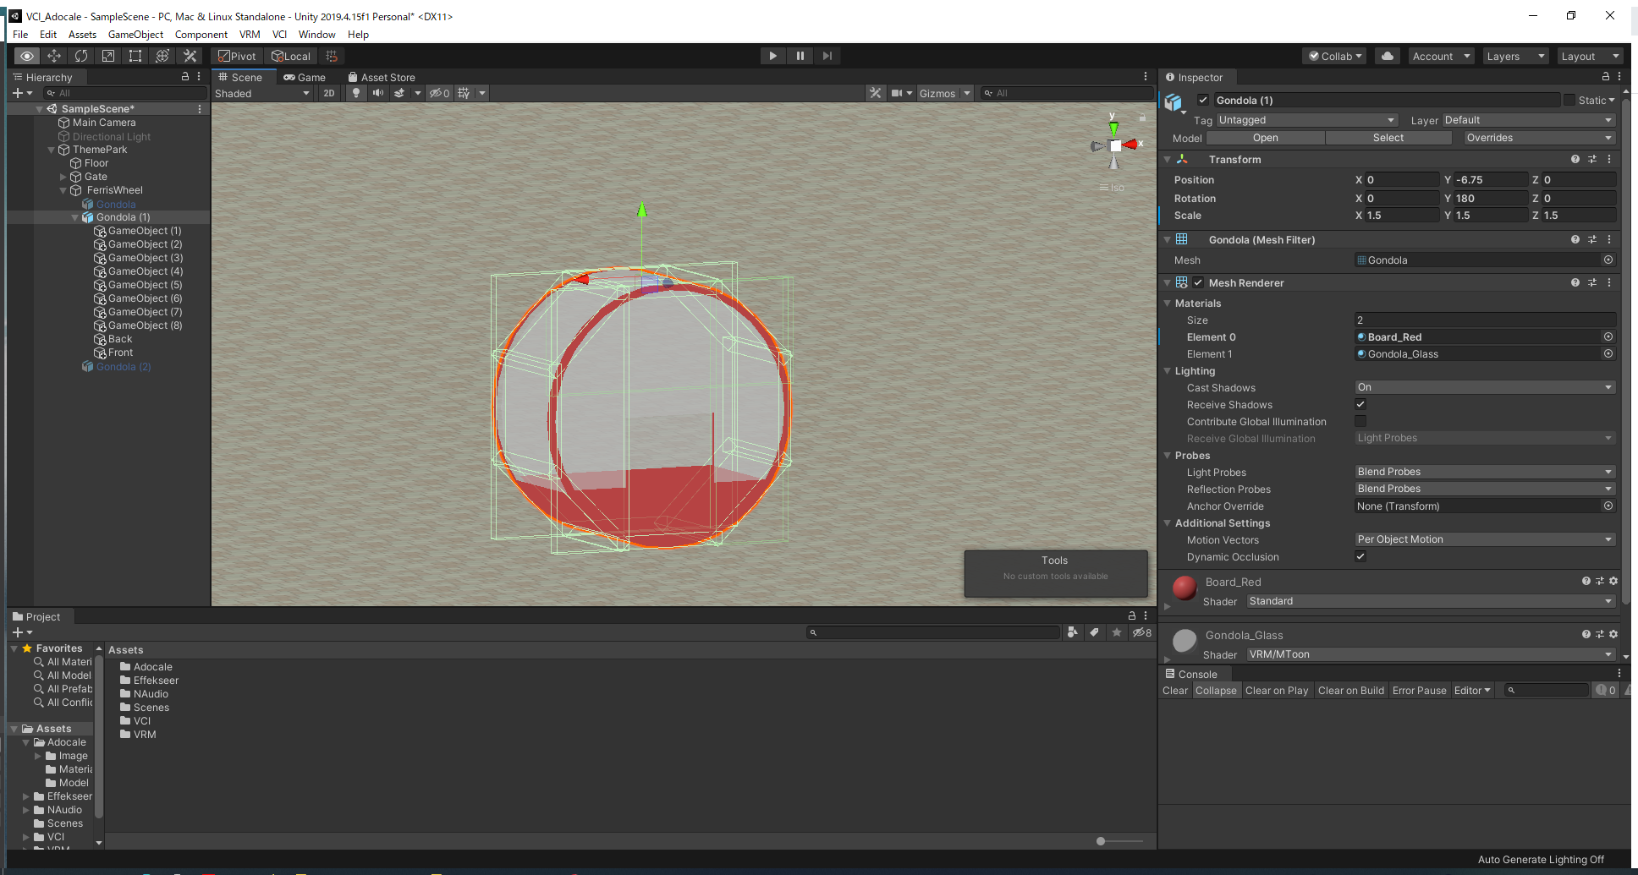Click the model Open button
This screenshot has height=875, width=1638.
1266,138
